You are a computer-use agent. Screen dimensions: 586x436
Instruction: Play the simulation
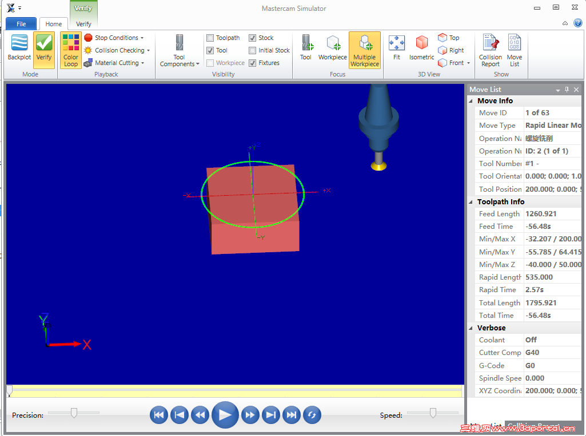[x=225, y=415]
